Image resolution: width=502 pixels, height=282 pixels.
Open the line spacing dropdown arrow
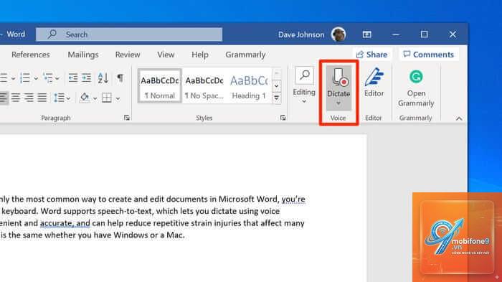click(68, 98)
